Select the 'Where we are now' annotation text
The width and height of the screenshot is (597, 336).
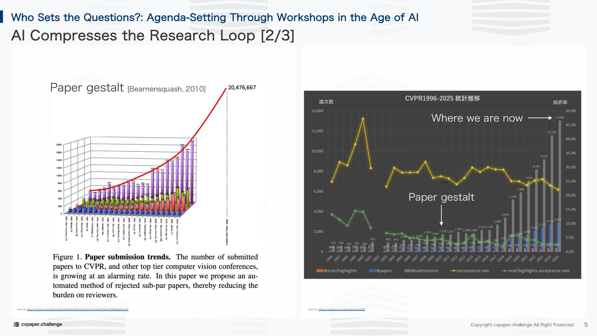click(x=477, y=118)
